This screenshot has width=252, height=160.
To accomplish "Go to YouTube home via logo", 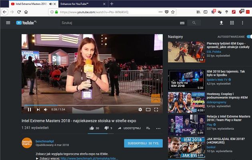I will coord(26,23).
